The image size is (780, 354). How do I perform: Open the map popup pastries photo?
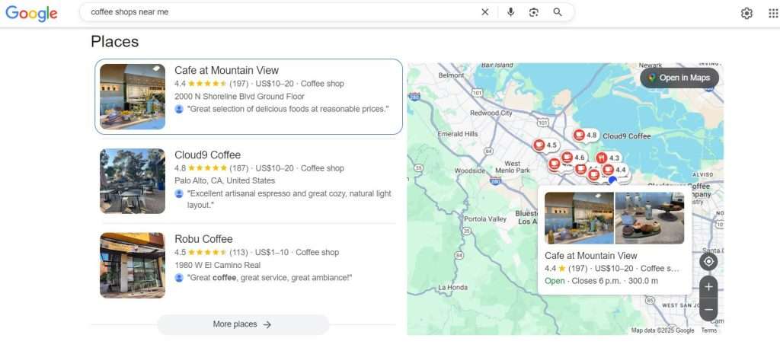650,218
